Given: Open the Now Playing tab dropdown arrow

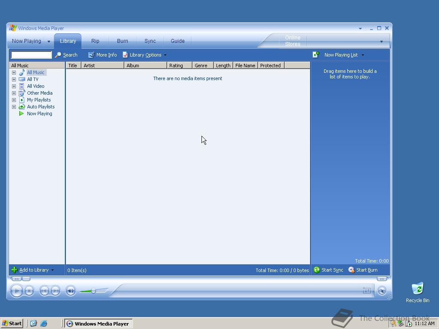Looking at the screenshot, I should click(49, 42).
